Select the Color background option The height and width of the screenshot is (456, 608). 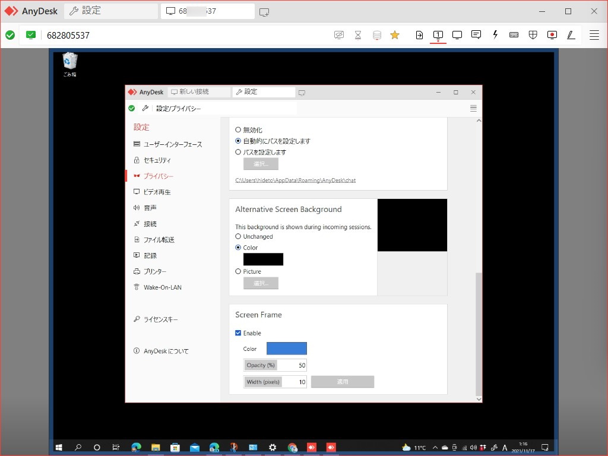[246, 248]
